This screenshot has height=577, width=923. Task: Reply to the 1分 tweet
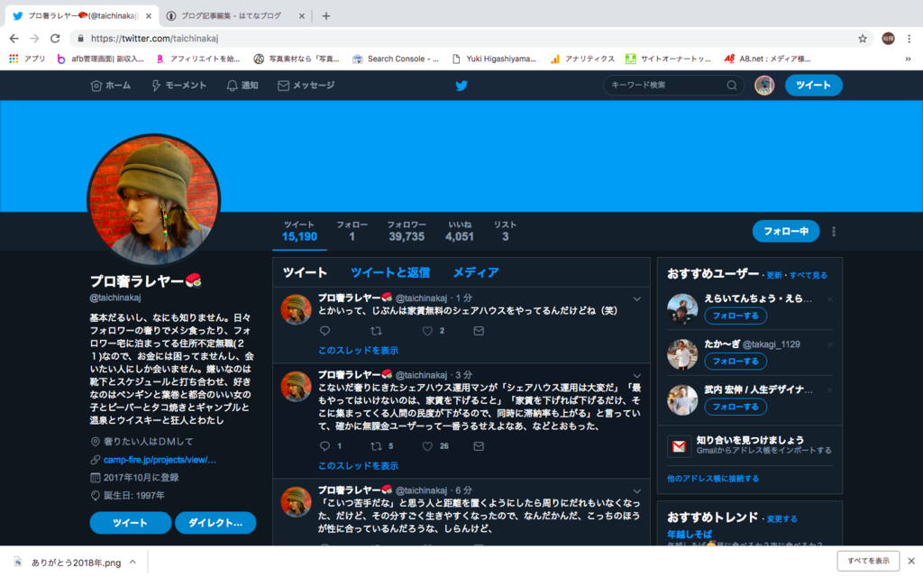pyautogui.click(x=324, y=331)
